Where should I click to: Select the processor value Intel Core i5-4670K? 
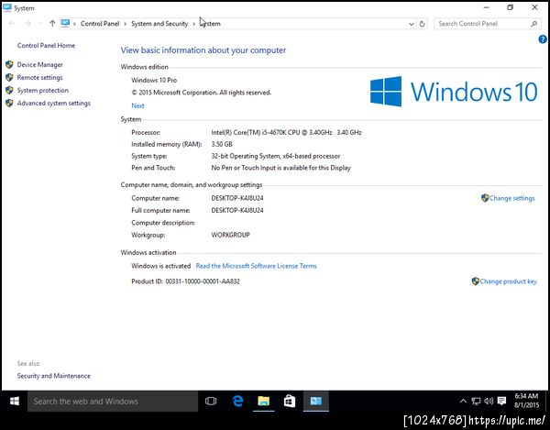tap(286, 132)
